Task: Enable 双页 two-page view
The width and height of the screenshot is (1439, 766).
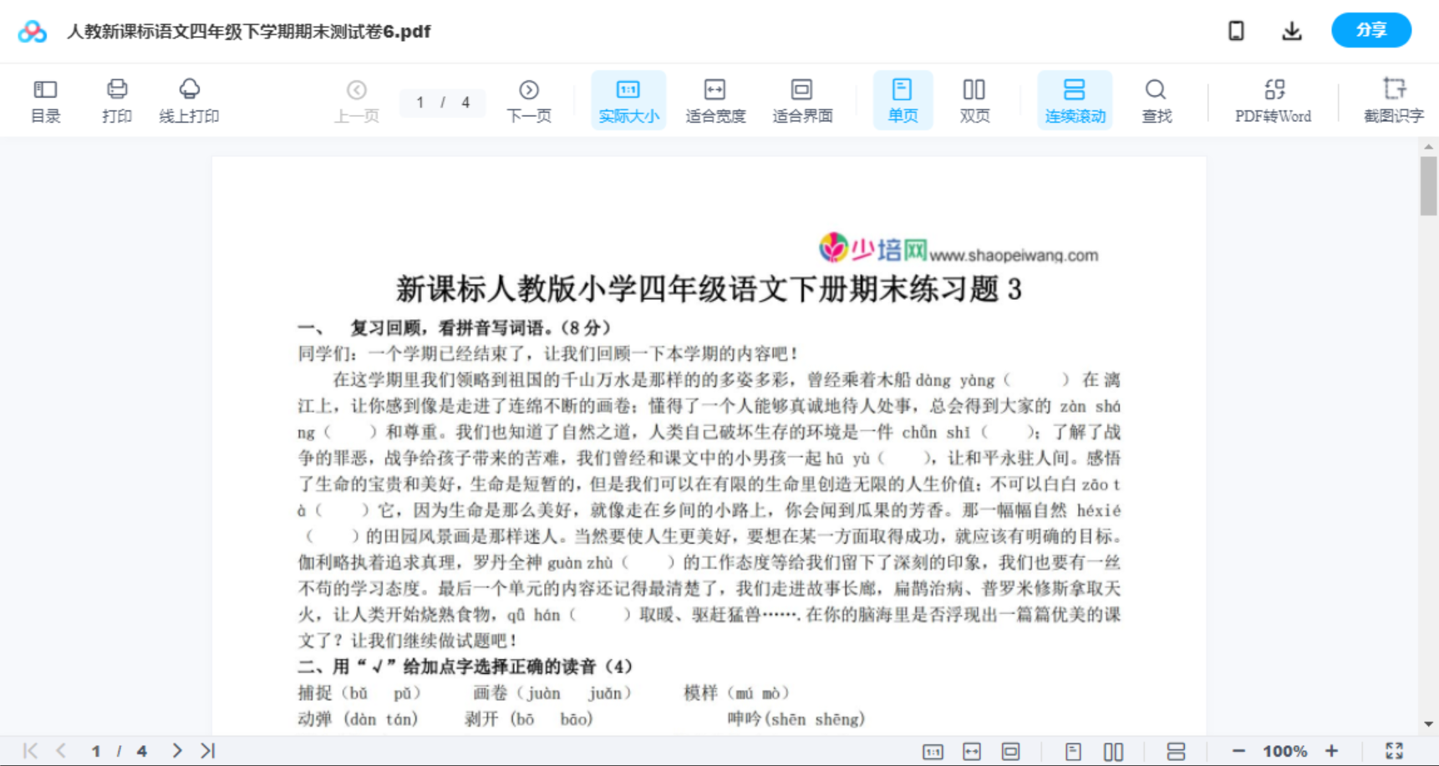Action: (974, 99)
